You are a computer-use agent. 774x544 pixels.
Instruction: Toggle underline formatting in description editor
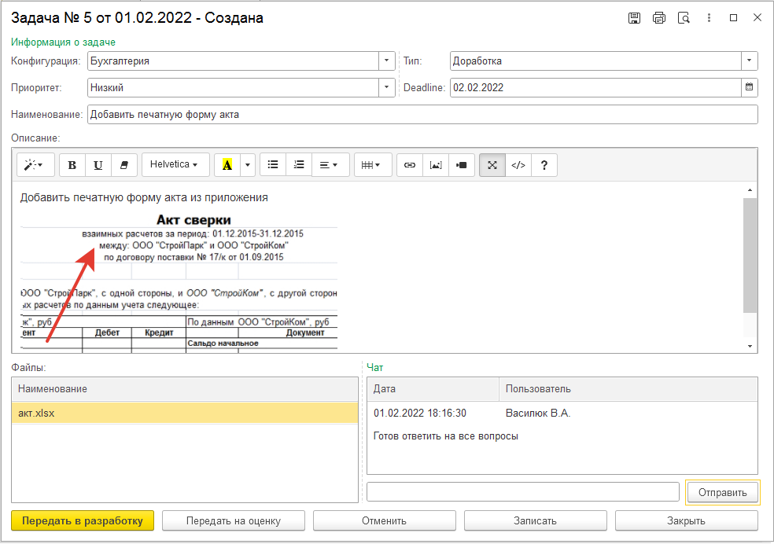tap(98, 165)
